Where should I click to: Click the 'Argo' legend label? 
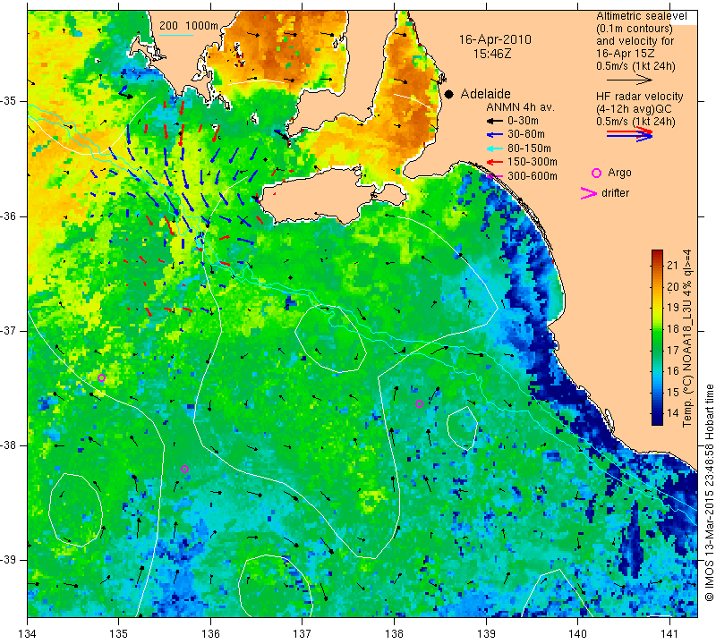pos(619,173)
